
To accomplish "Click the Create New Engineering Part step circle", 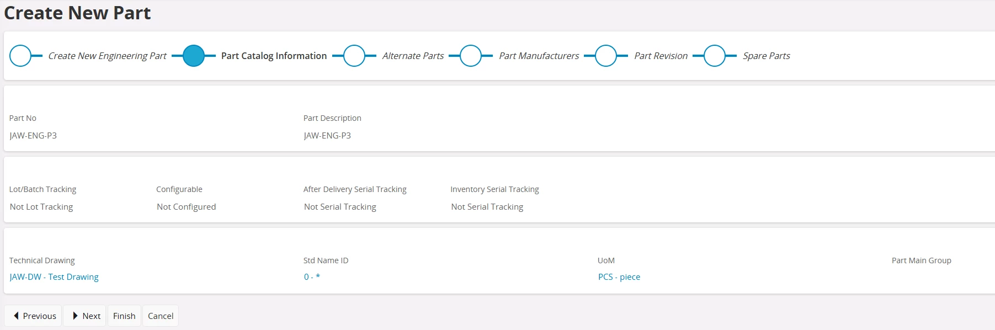I will coord(20,56).
